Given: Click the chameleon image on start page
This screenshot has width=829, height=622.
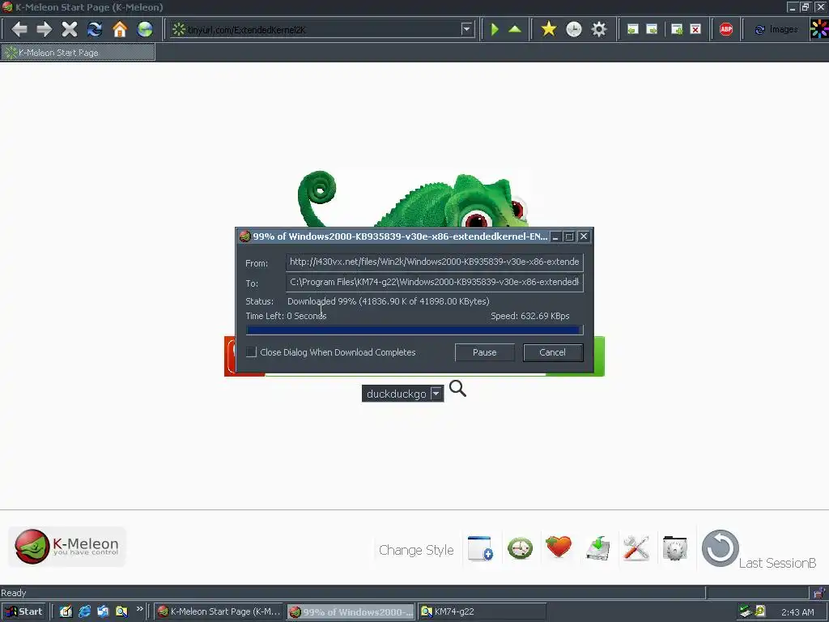Looking at the screenshot, I should coord(414,198).
